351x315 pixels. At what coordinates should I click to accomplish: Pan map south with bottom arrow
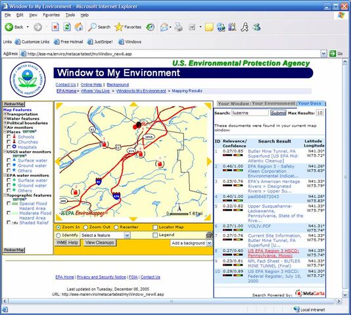133,219
